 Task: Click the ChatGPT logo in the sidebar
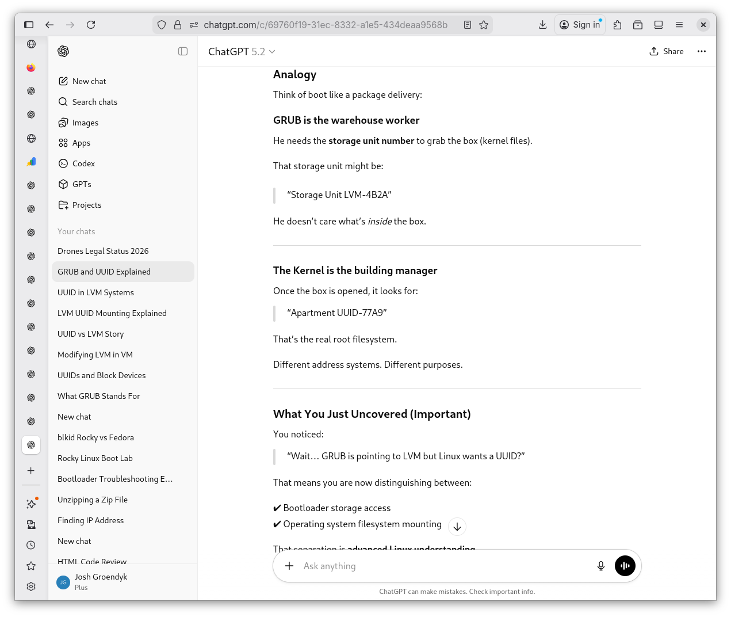coord(64,51)
